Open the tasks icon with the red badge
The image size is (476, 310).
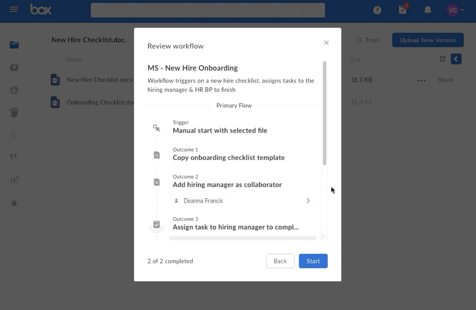pyautogui.click(x=403, y=9)
